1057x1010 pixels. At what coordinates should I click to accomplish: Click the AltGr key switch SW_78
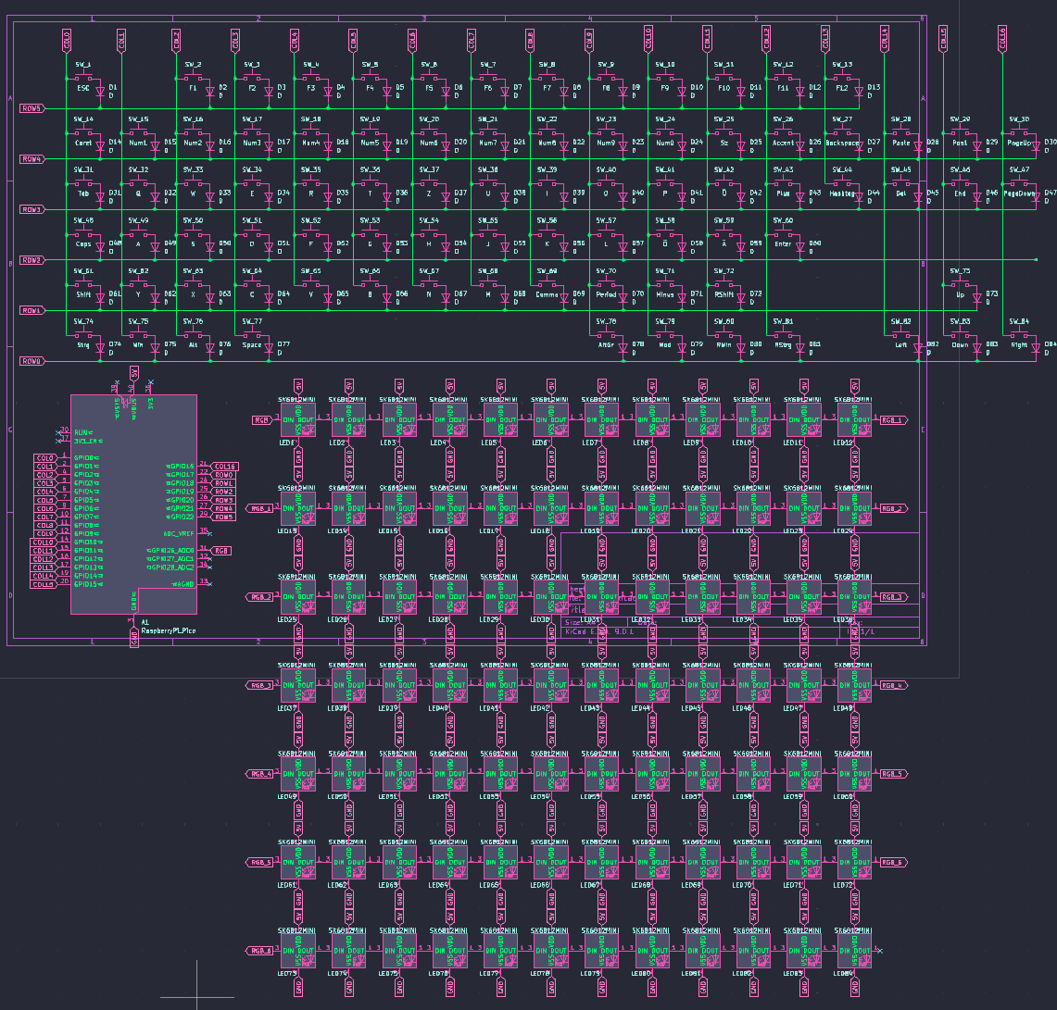(x=606, y=334)
